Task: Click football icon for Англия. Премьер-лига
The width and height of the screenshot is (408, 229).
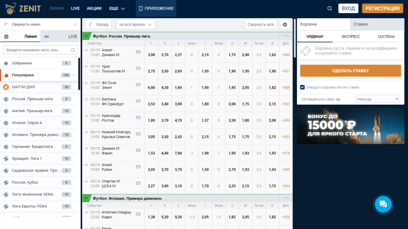Action: coord(6,111)
